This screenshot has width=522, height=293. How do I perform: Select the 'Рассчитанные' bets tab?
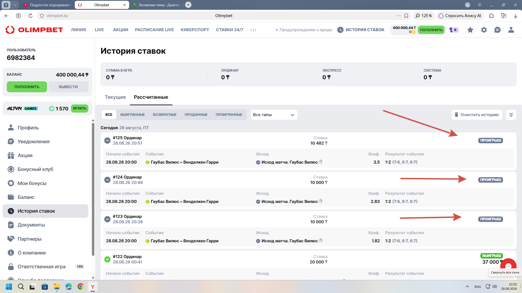click(x=151, y=97)
